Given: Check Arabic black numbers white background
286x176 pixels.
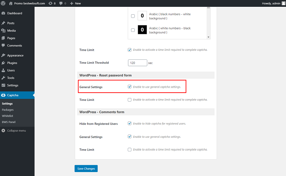Looking at the screenshot, I should pyautogui.click(x=133, y=16).
